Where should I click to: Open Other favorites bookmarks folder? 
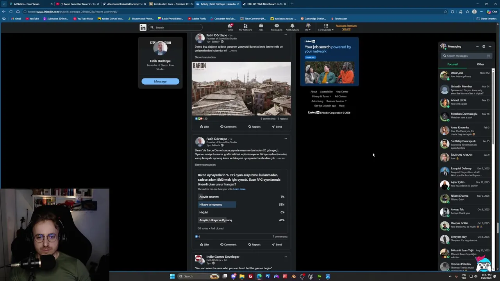click(487, 19)
